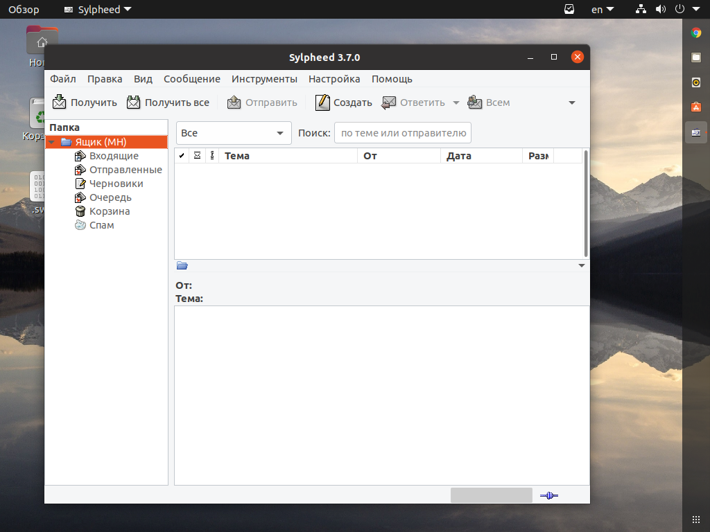The height and width of the screenshot is (532, 710).
Task: Click the status bar progress bar
Action: (492, 495)
